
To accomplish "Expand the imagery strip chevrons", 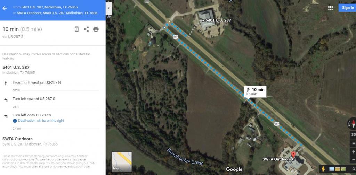I will [x=353, y=169].
